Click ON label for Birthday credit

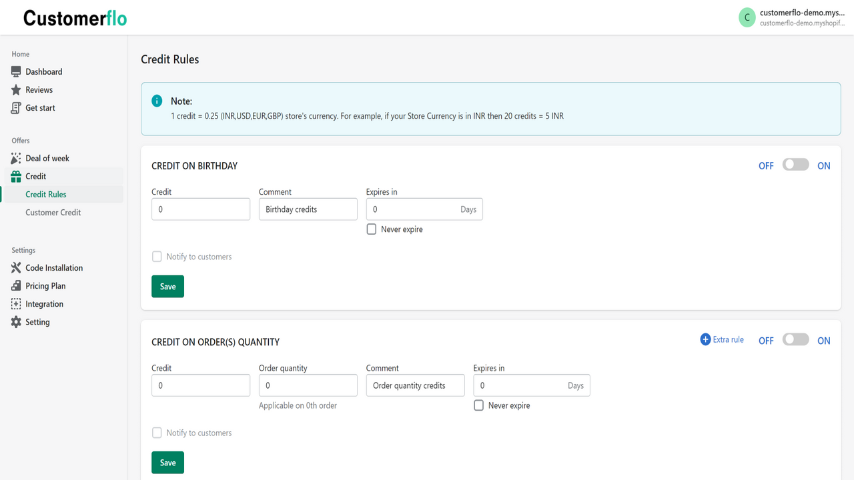(x=824, y=165)
